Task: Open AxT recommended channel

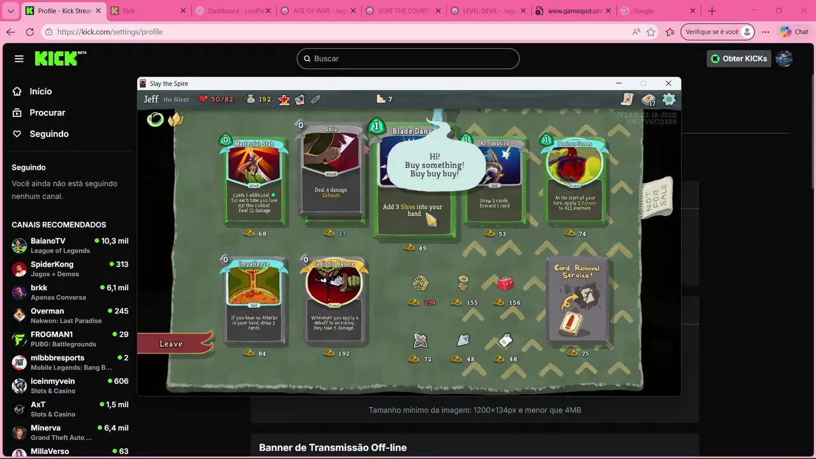Action: coord(69,409)
